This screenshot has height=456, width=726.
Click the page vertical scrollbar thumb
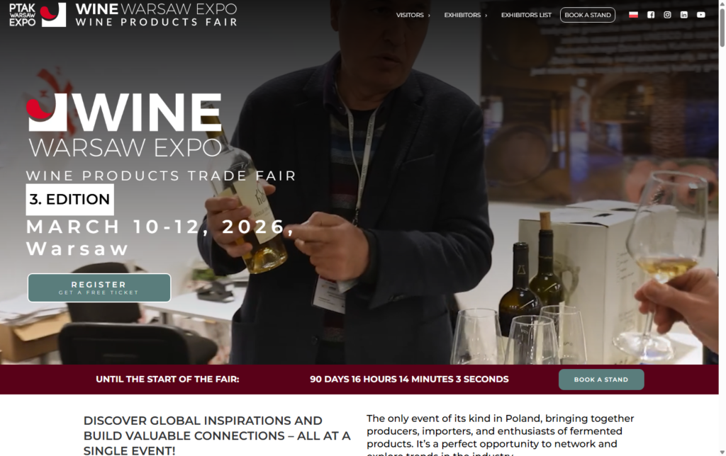click(722, 26)
